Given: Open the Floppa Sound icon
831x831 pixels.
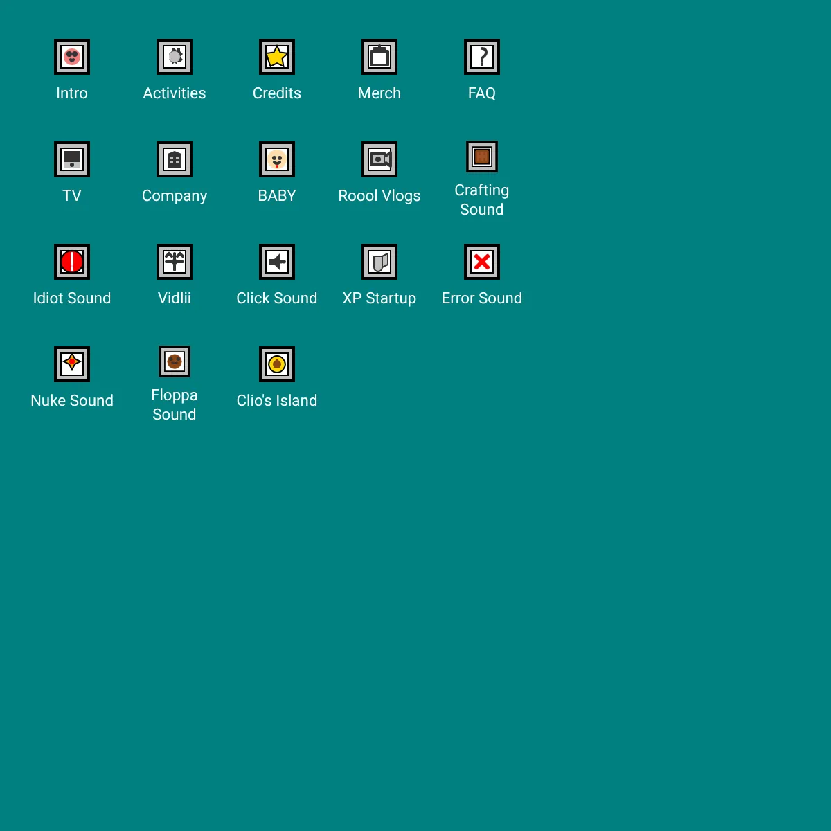Looking at the screenshot, I should coord(175,361).
